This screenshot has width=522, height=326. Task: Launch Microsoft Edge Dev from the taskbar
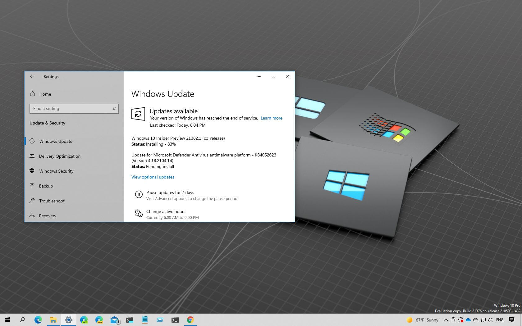(x=84, y=320)
